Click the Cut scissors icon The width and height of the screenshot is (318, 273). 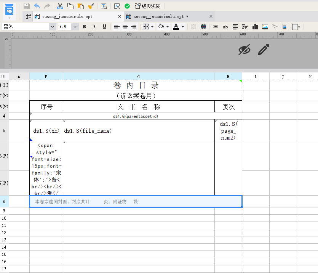pyautogui.click(x=60, y=6)
